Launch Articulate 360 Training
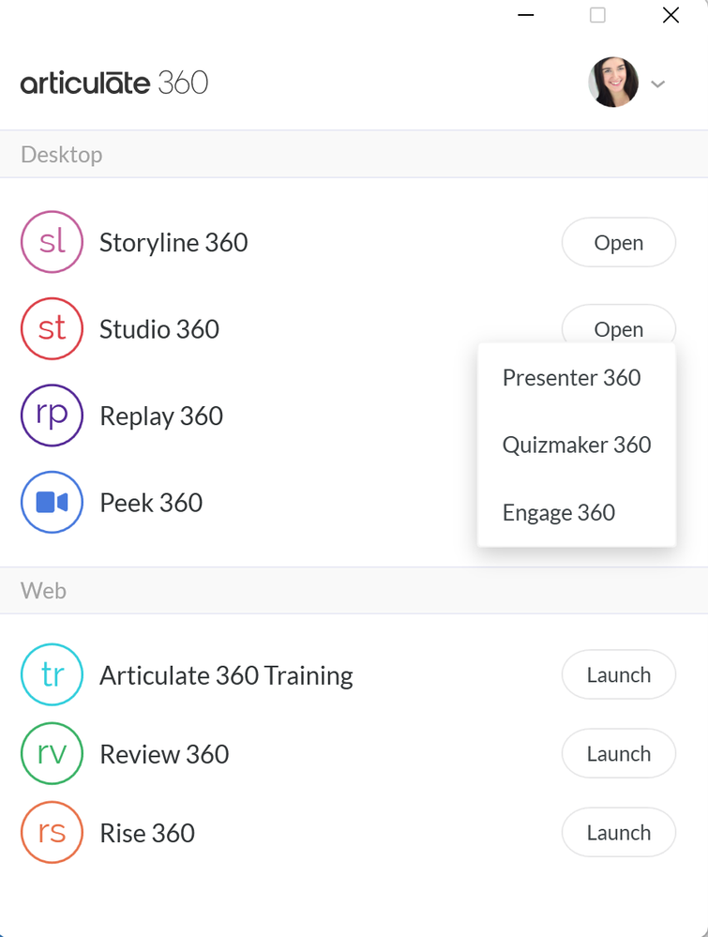 click(x=618, y=674)
